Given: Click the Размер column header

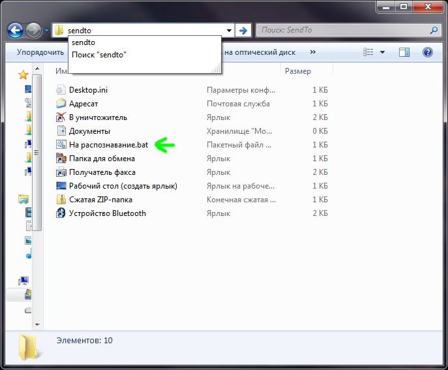Looking at the screenshot, I should click(298, 71).
